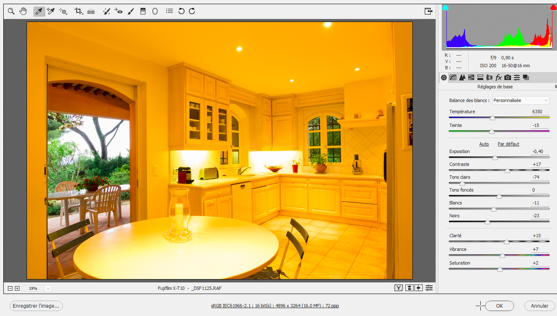Screen dimensions: 557x316
Task: Switch to Presets panel tab
Action: click(x=517, y=78)
